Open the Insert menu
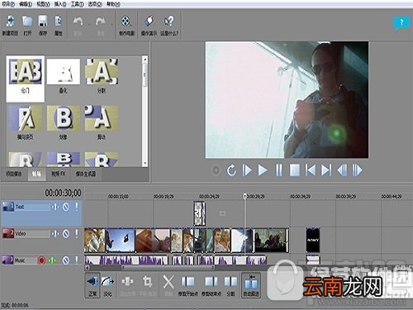Image resolution: width=413 pixels, height=310 pixels. (x=60, y=4)
